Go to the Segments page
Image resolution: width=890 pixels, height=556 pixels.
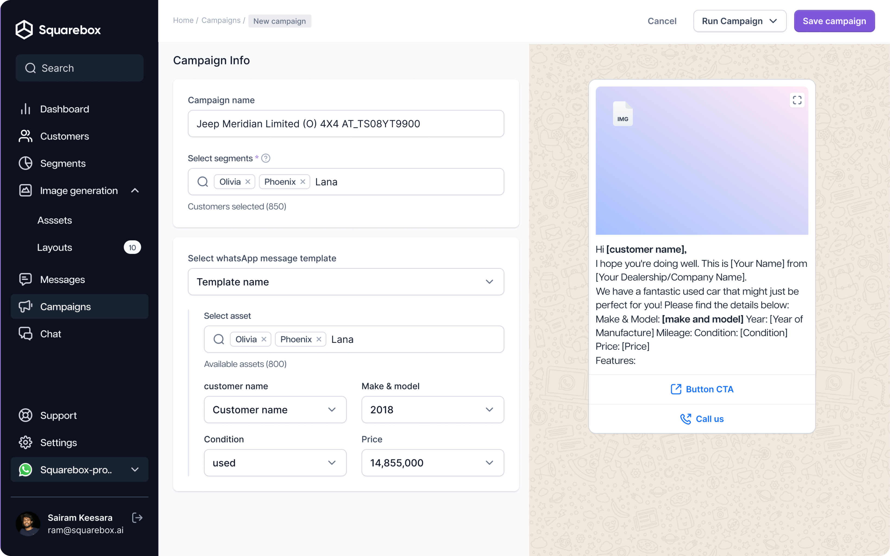point(62,163)
